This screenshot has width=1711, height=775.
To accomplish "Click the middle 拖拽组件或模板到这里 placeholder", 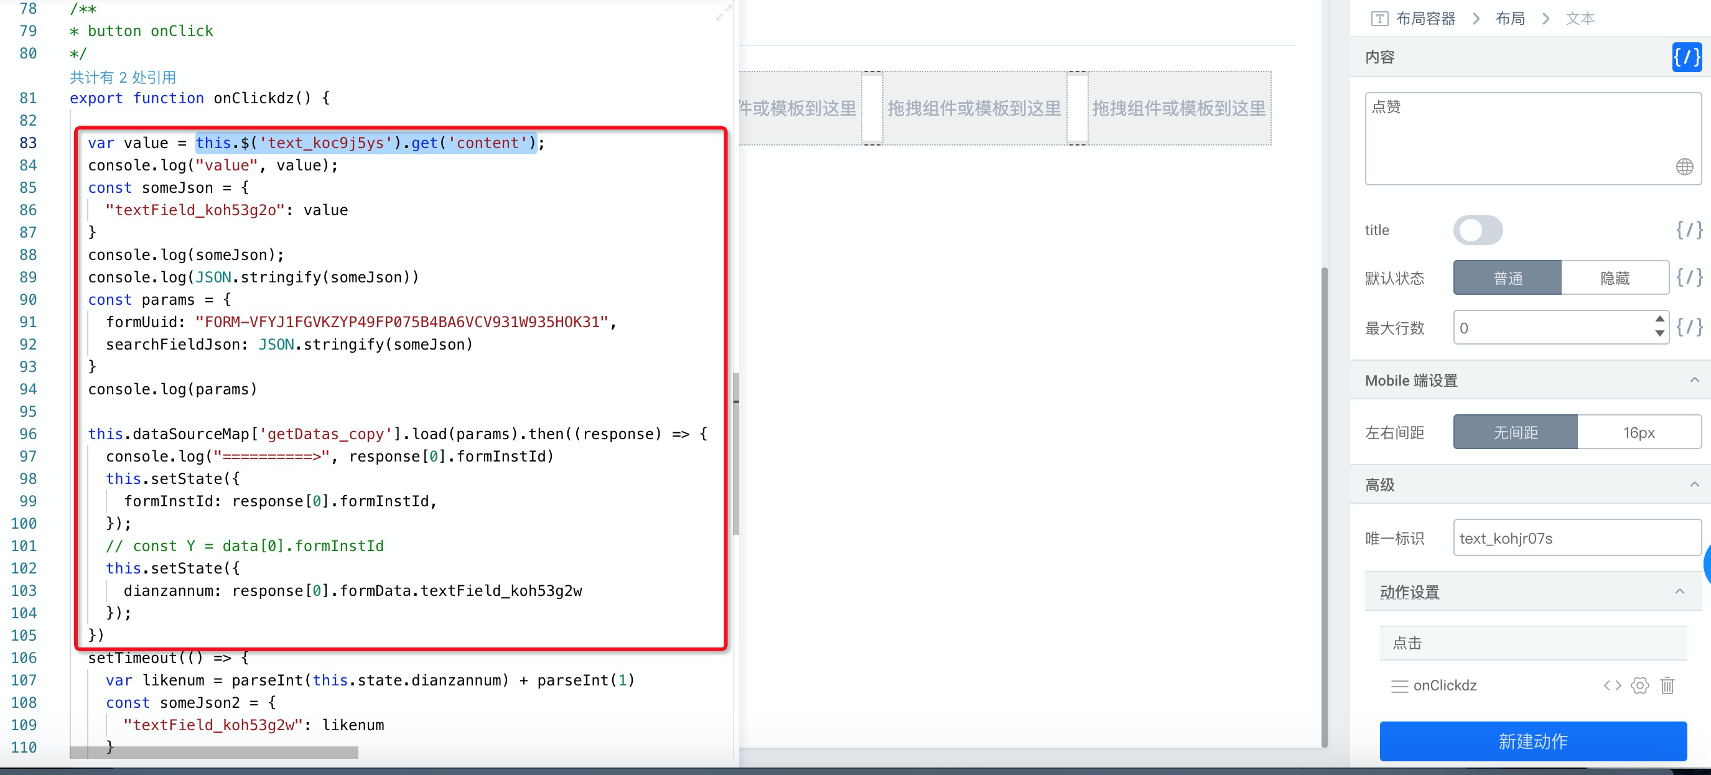I will pyautogui.click(x=974, y=108).
